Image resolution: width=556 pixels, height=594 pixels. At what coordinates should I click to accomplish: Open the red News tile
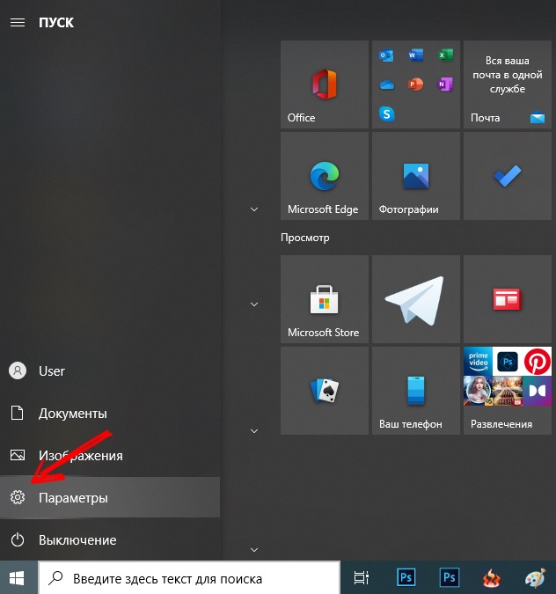507,299
